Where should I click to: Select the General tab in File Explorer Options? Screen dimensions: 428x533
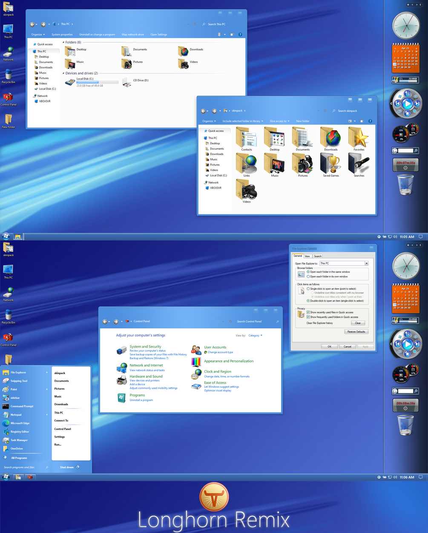tap(298, 256)
